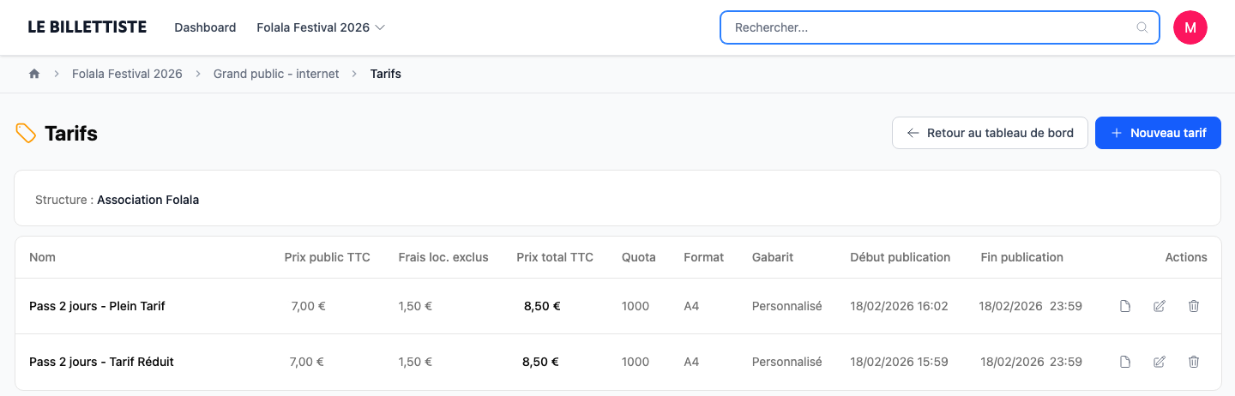Click Personnalisé gabarit in Tarif Réduit row

point(787,362)
